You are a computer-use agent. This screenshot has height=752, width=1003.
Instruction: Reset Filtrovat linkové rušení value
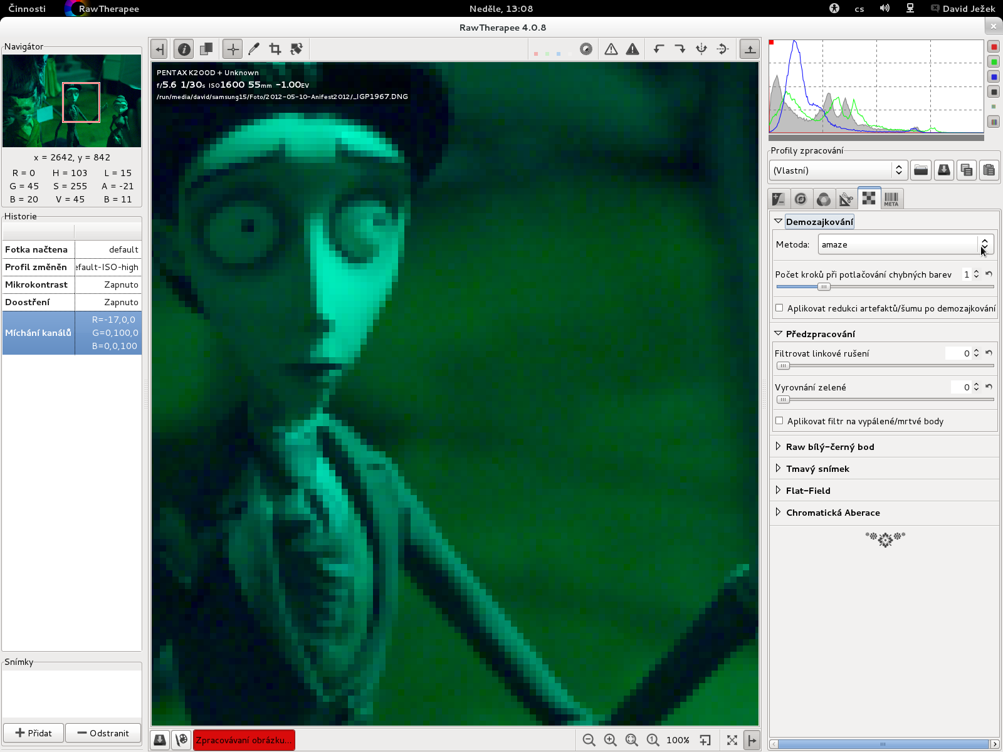pyautogui.click(x=989, y=353)
